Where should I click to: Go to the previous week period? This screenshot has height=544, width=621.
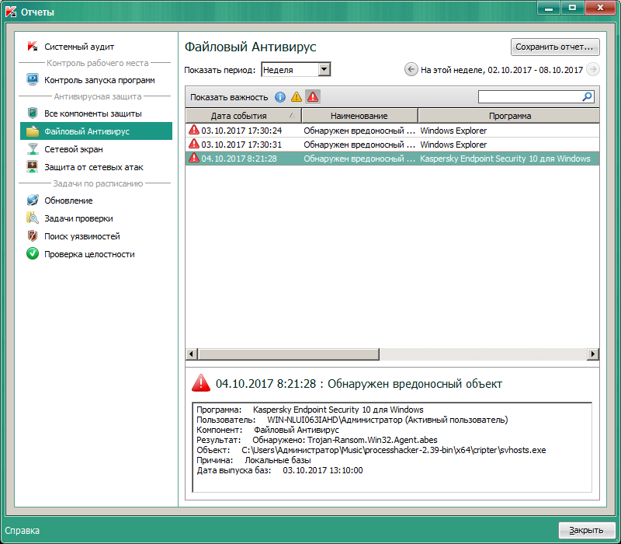pyautogui.click(x=411, y=70)
